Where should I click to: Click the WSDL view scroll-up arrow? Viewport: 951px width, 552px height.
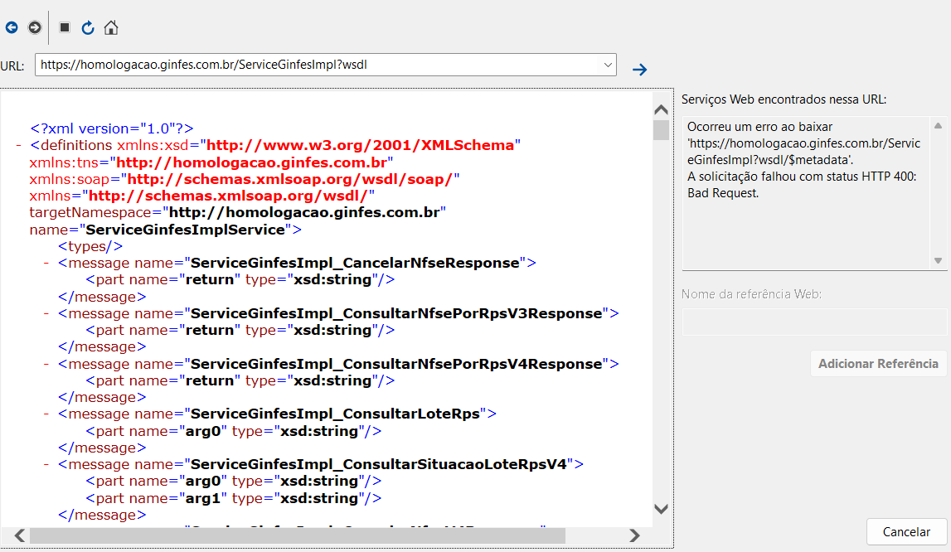tap(661, 109)
